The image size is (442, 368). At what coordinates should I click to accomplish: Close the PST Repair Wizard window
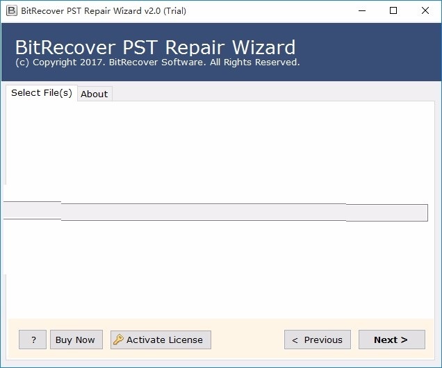click(425, 10)
